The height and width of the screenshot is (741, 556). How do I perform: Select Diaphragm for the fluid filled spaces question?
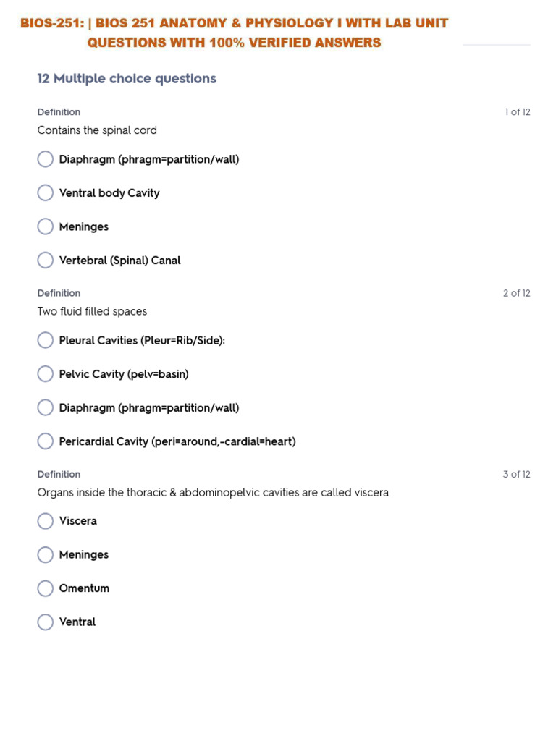pyautogui.click(x=46, y=407)
